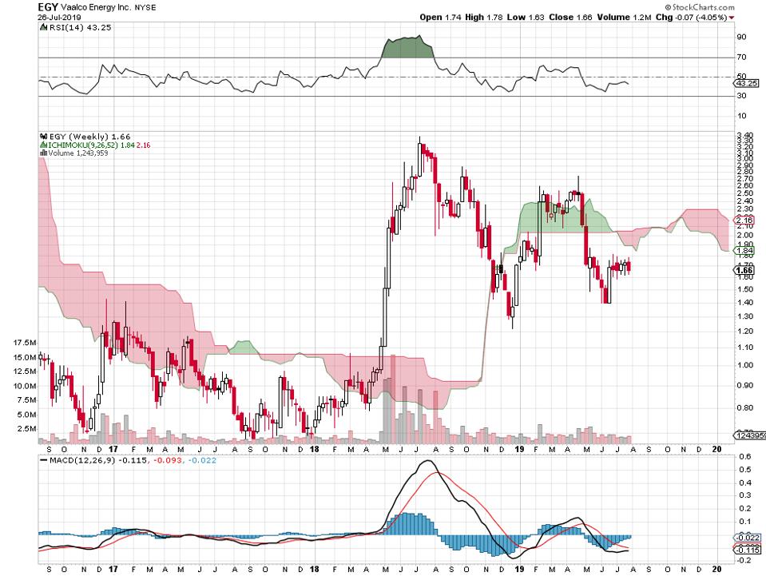Image resolution: width=766 pixels, height=576 pixels.
Task: Click the 7.5M label on volume scale
Action: pos(26,400)
